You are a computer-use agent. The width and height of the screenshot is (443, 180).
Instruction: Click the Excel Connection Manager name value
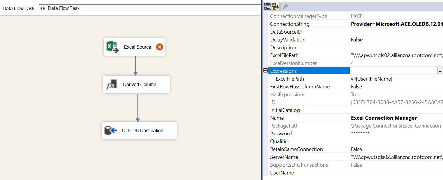(384, 118)
